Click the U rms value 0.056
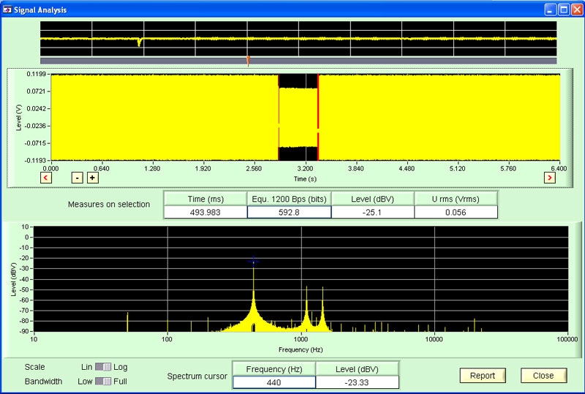 point(456,212)
